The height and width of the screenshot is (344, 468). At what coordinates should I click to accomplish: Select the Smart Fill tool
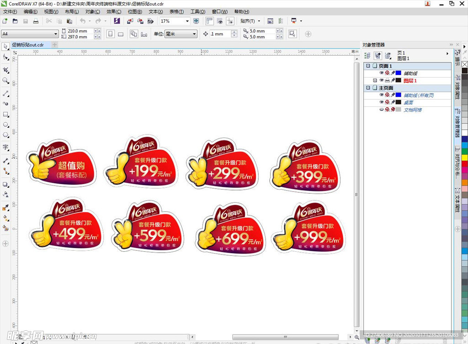tap(5, 228)
